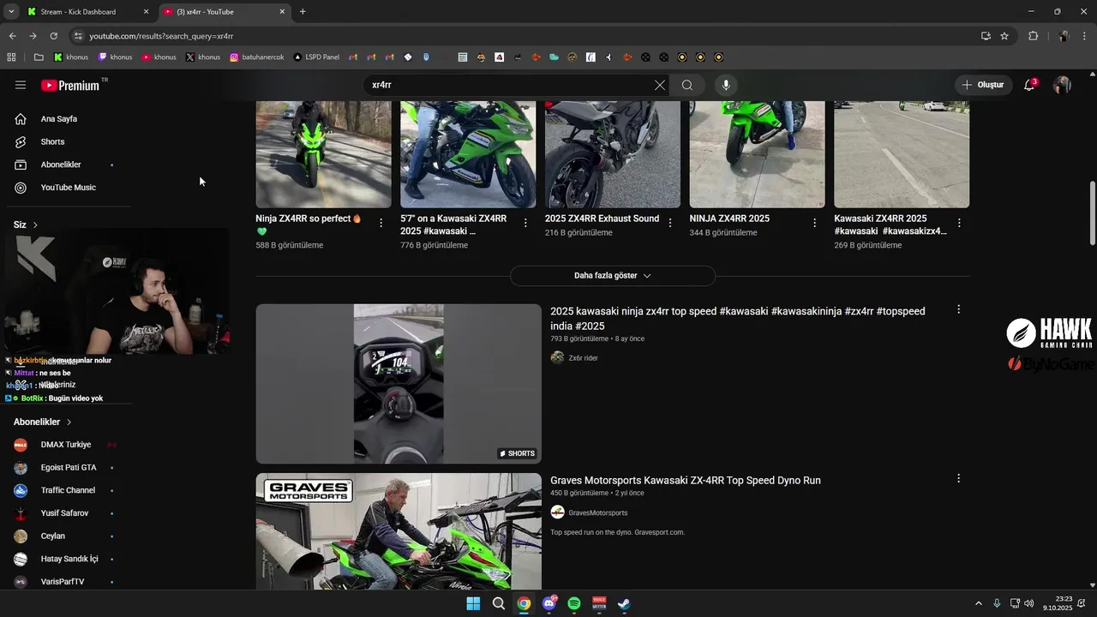Go back in browser history

[x=12, y=36]
